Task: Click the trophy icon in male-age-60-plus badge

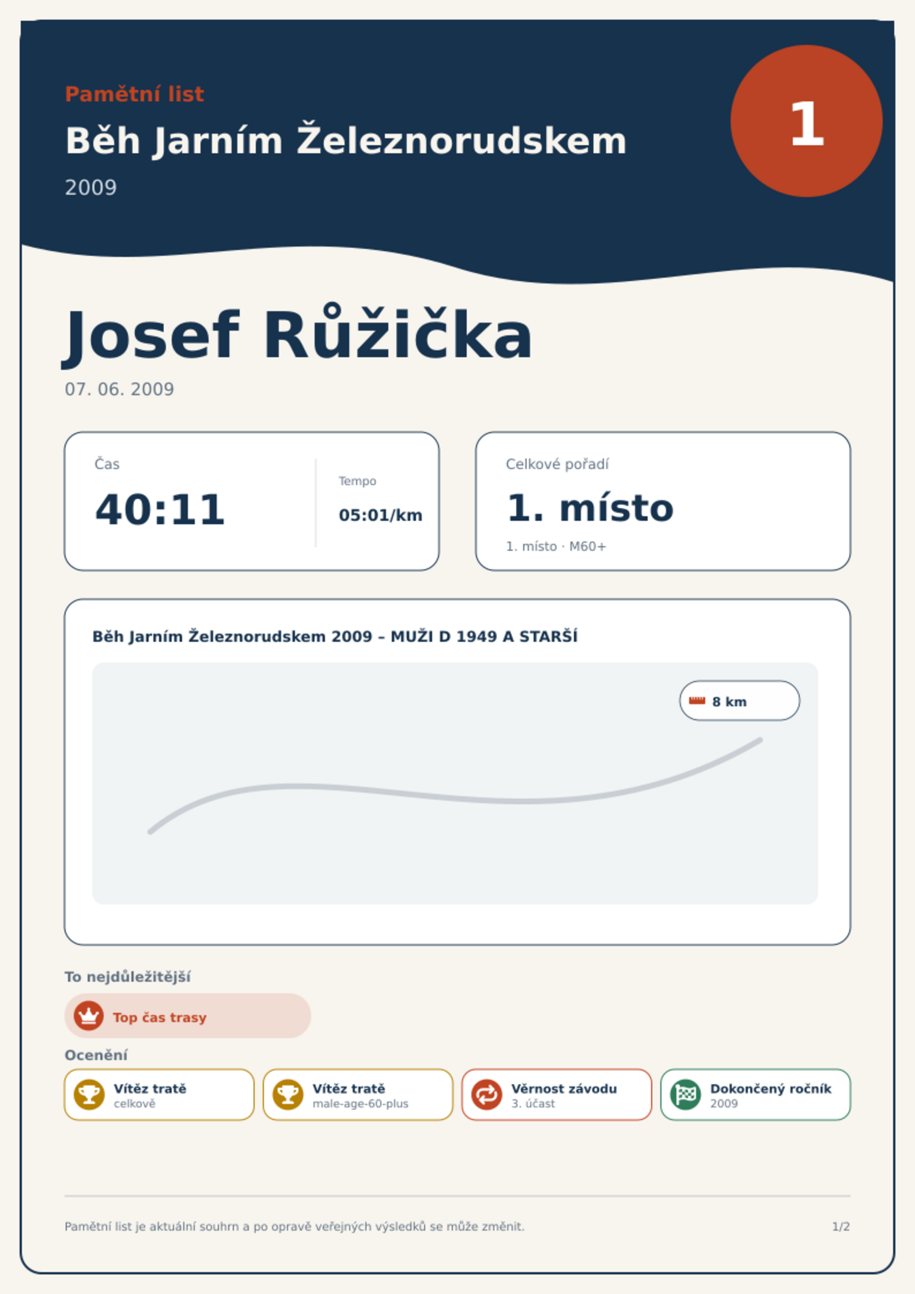Action: [288, 1094]
